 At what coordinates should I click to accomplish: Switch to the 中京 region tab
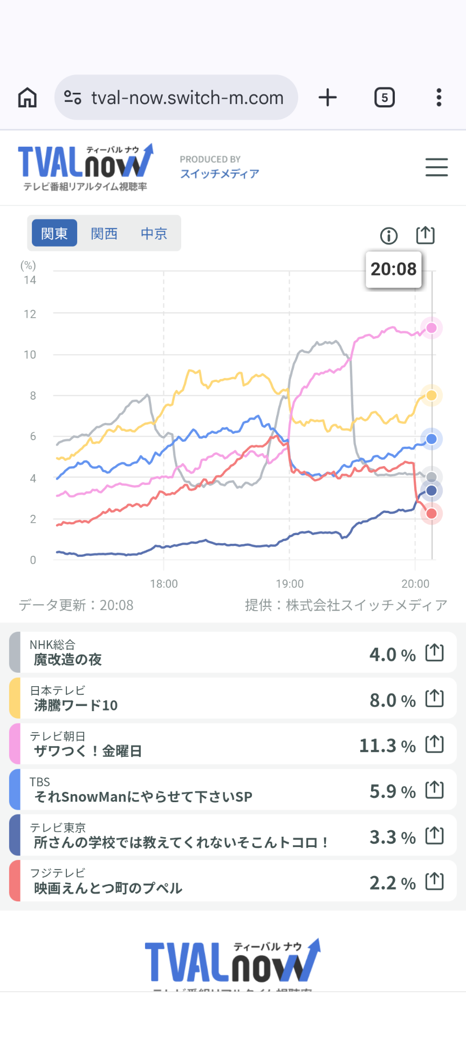click(x=154, y=233)
